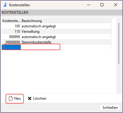The image size is (123, 113).
Task: Sort by the Kostenste... column header
Action: click(x=11, y=21)
